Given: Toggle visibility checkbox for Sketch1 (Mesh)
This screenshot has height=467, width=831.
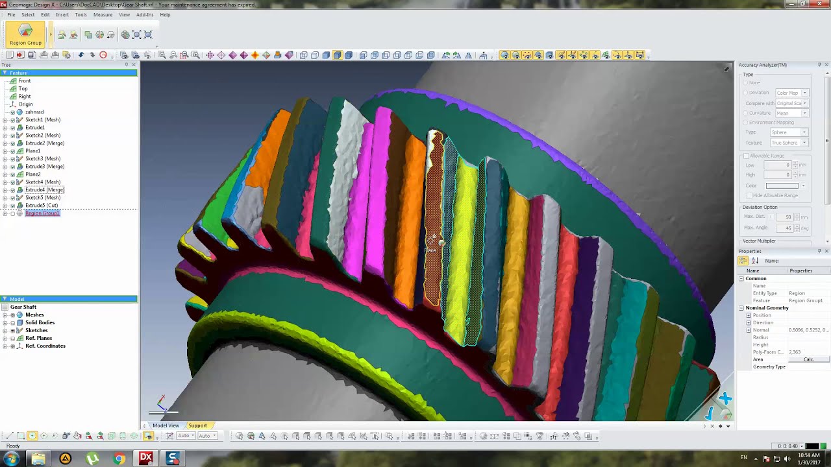Looking at the screenshot, I should point(12,120).
